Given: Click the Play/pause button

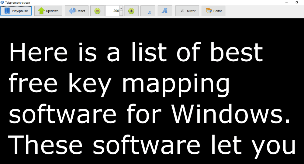Looking at the screenshot, I should (16, 11).
